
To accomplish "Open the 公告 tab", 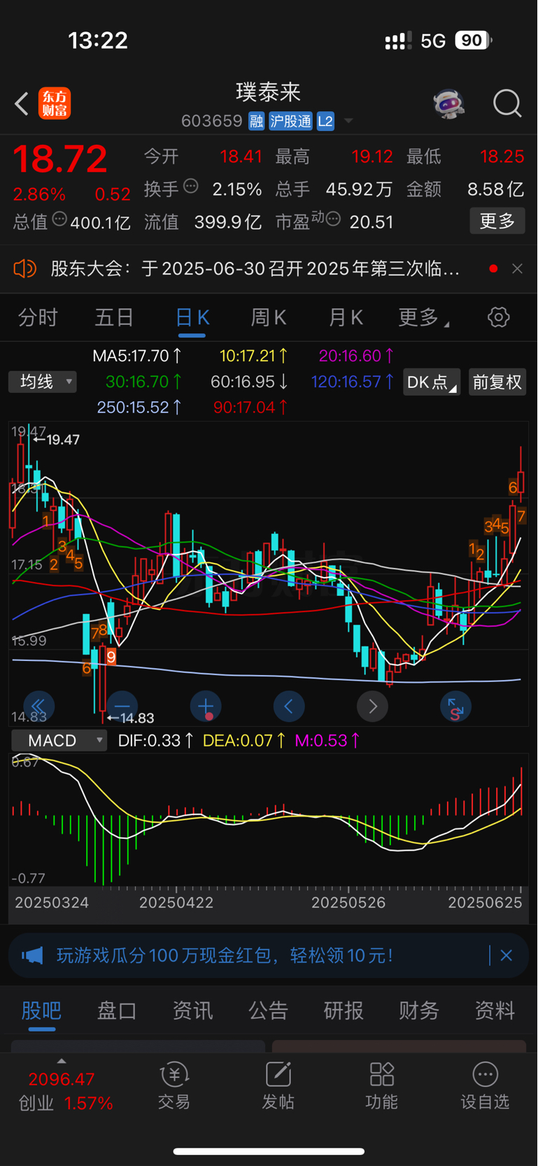I will 268,1011.
